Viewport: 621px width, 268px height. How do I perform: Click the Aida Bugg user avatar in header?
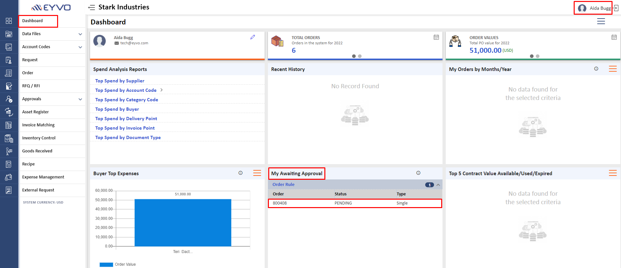point(582,8)
